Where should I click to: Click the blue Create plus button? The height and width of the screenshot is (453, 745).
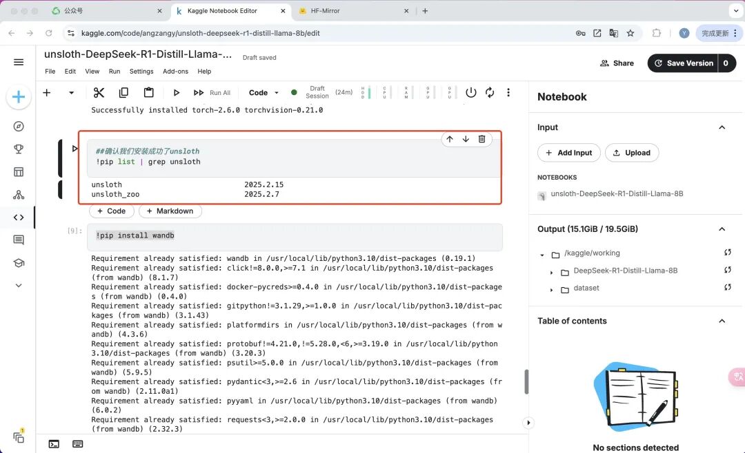pos(19,97)
